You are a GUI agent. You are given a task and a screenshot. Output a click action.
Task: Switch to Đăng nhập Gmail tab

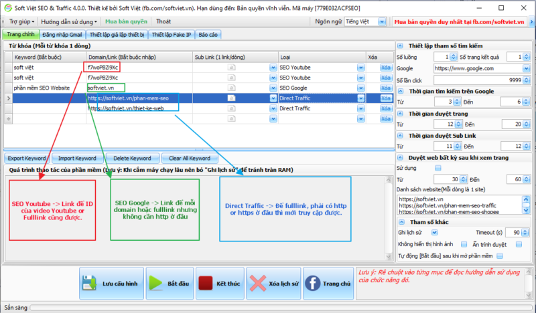click(x=62, y=35)
